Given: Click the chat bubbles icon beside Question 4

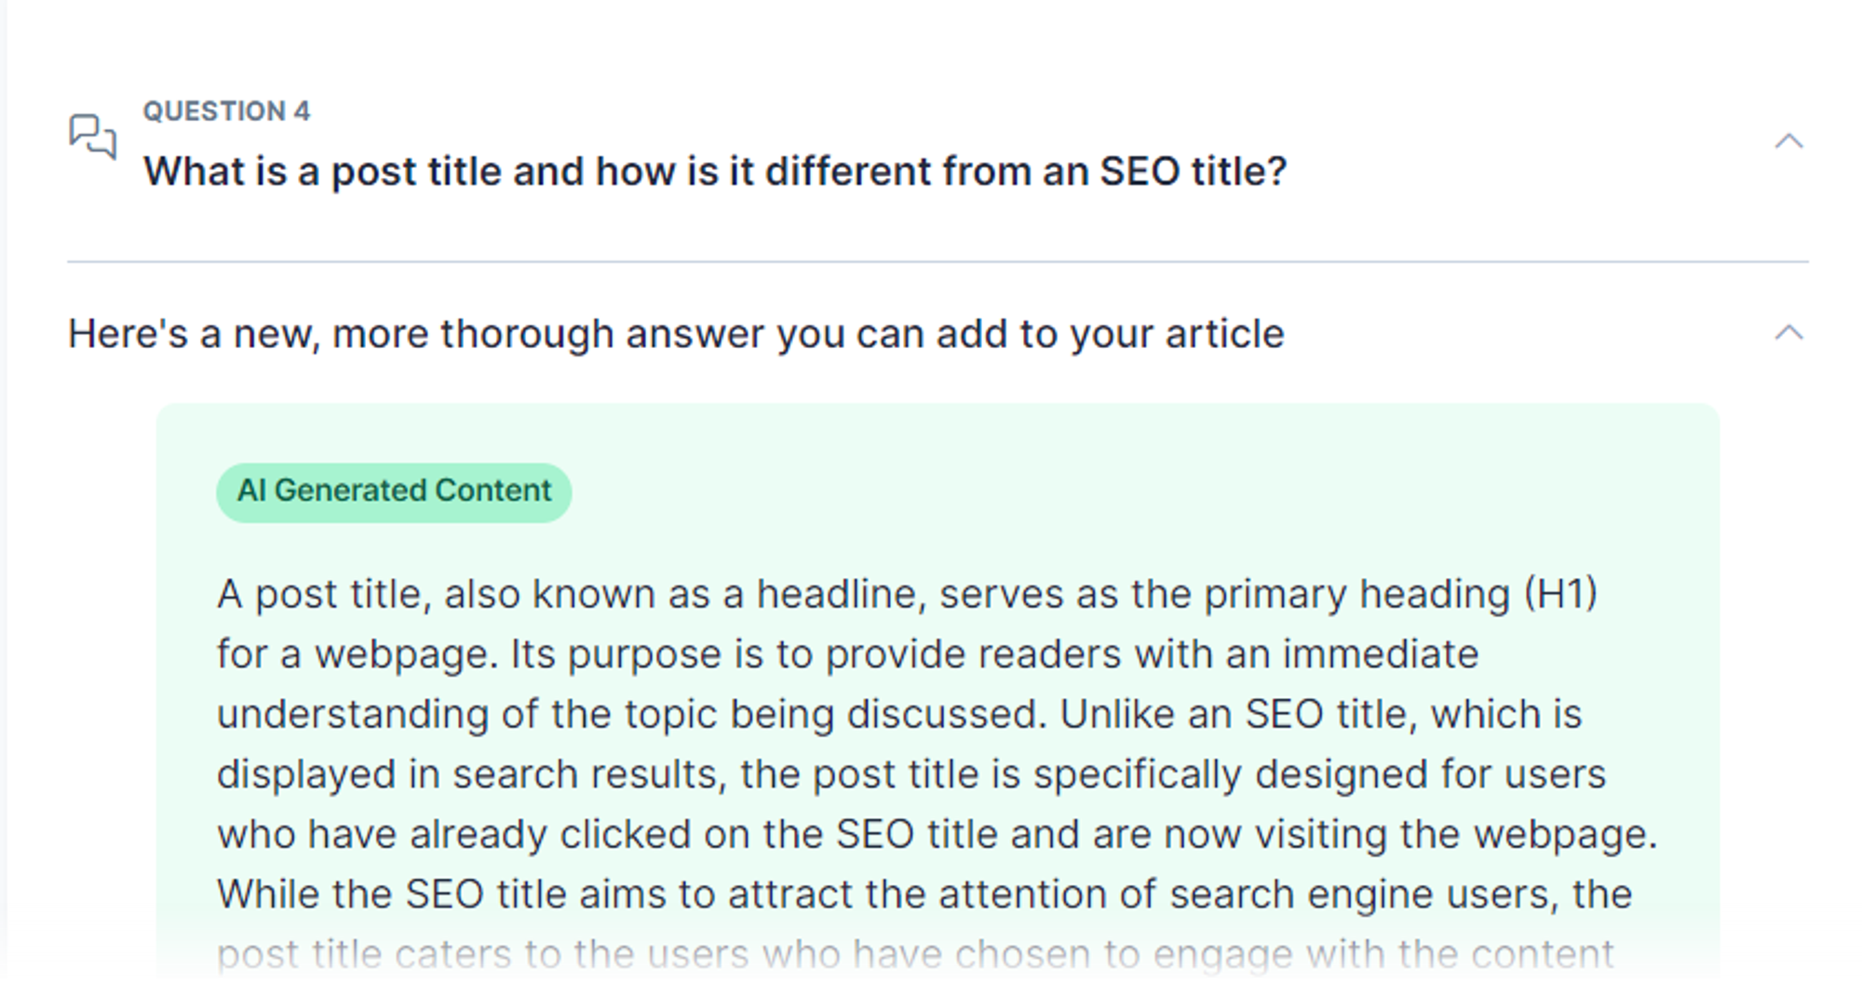Looking at the screenshot, I should [x=92, y=137].
